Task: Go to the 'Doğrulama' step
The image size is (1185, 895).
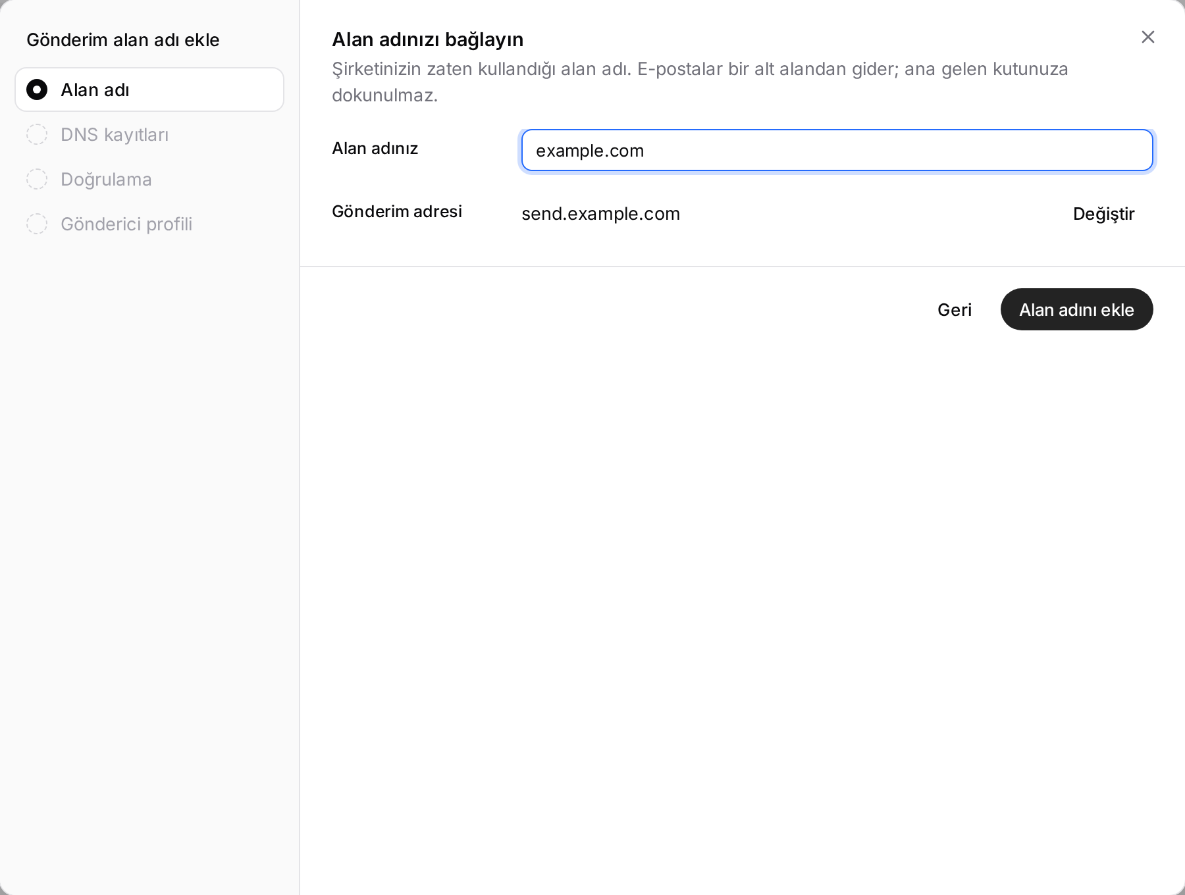Action: [149, 179]
